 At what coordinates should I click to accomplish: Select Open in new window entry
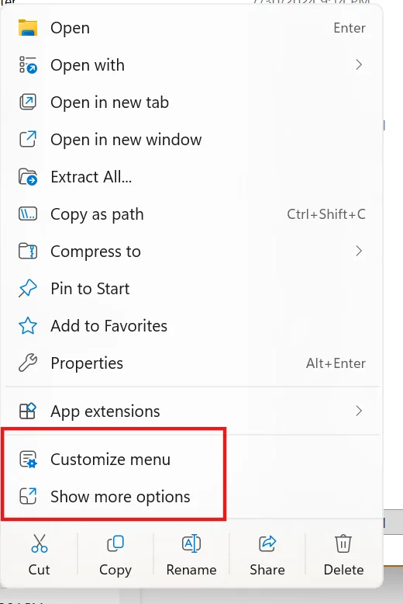point(191,140)
